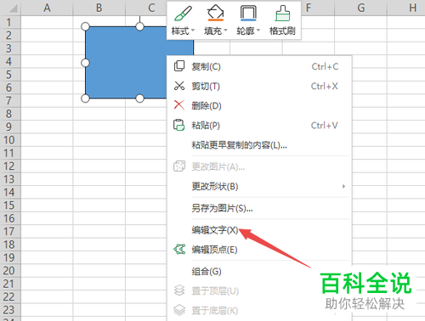
Task: Select row 10 header
Action: [10, 140]
